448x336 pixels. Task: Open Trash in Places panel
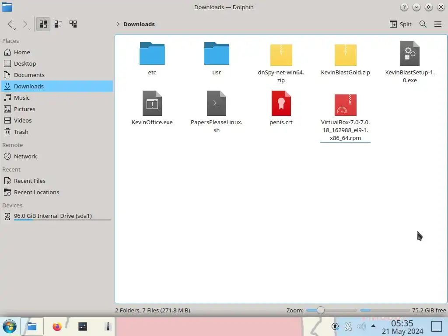[x=57, y=132]
